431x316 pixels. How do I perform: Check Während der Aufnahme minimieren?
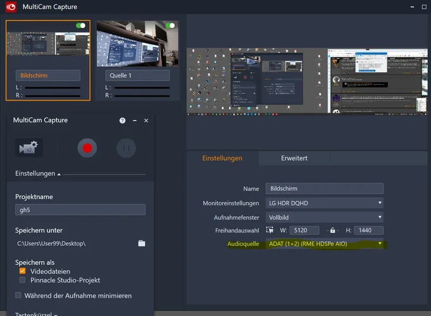(18, 295)
